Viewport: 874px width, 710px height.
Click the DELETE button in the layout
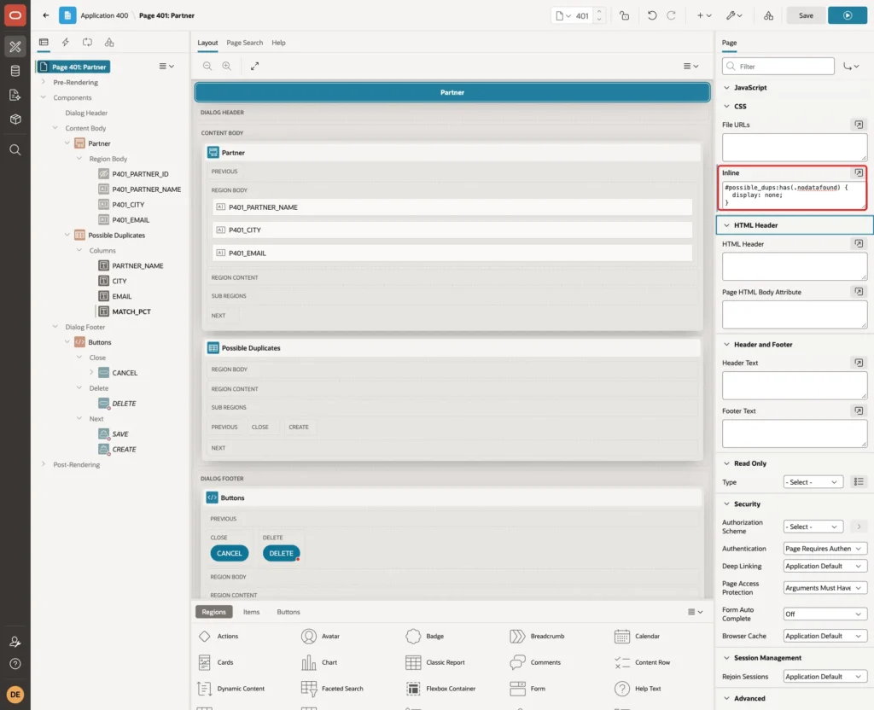pos(281,553)
